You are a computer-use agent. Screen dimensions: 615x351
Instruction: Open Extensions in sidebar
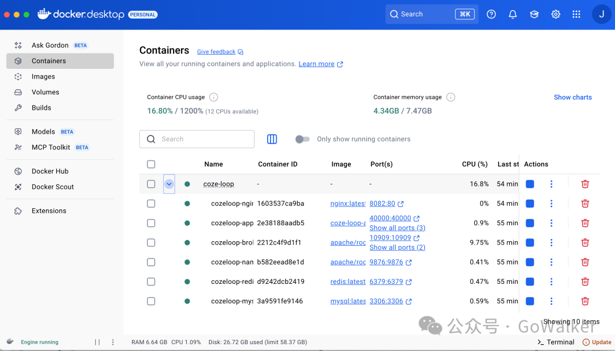click(60, 211)
